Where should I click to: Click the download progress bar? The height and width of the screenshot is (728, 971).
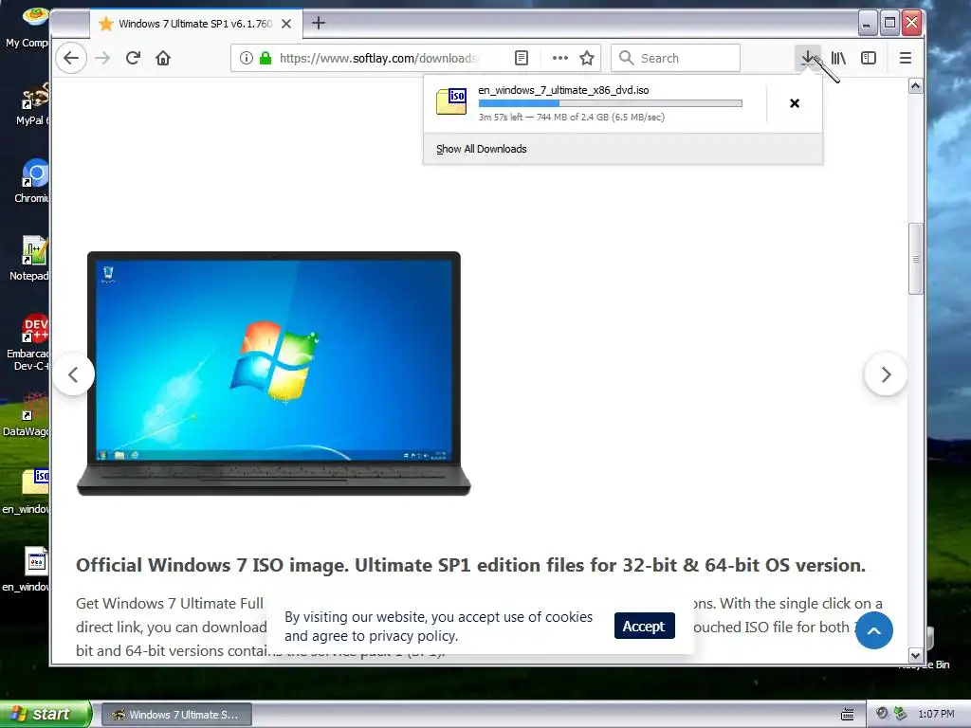pos(610,103)
